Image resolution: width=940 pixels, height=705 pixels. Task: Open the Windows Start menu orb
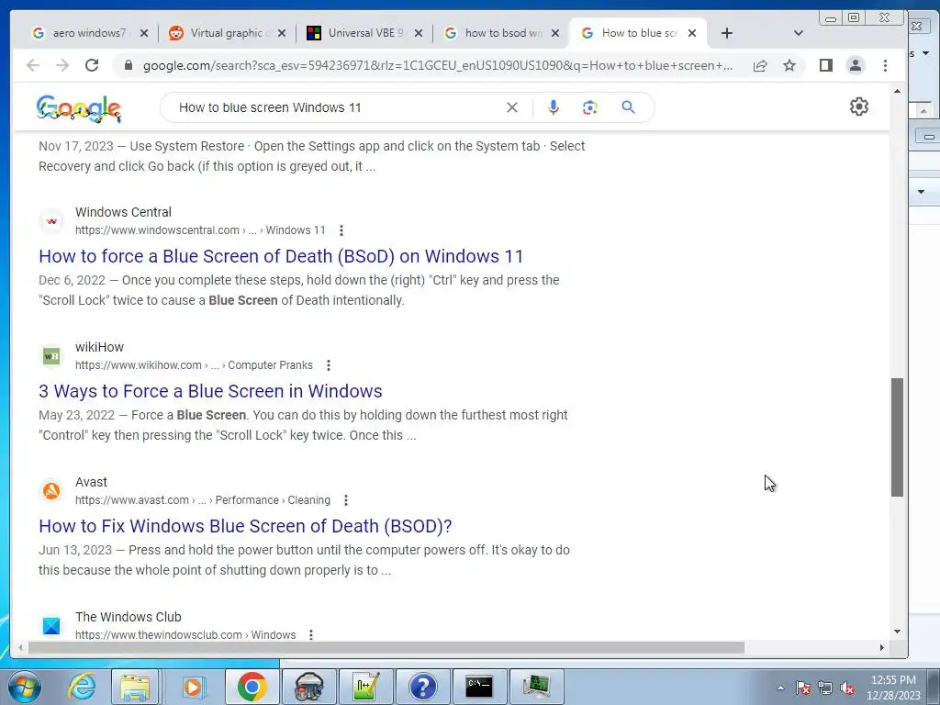tap(25, 687)
